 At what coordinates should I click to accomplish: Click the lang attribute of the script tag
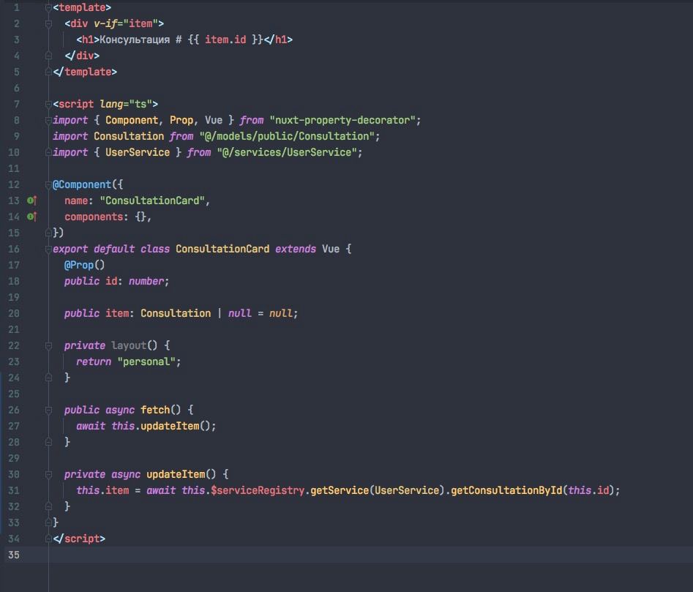pyautogui.click(x=111, y=104)
